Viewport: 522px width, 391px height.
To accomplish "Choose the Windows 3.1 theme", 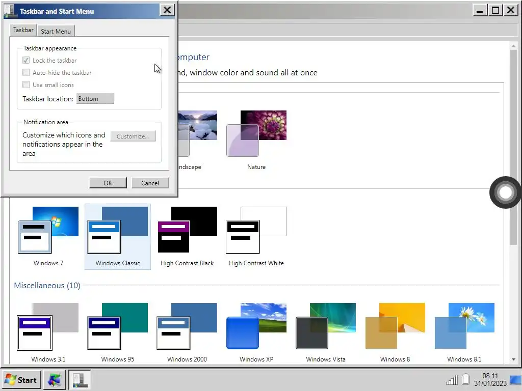I will (x=48, y=332).
